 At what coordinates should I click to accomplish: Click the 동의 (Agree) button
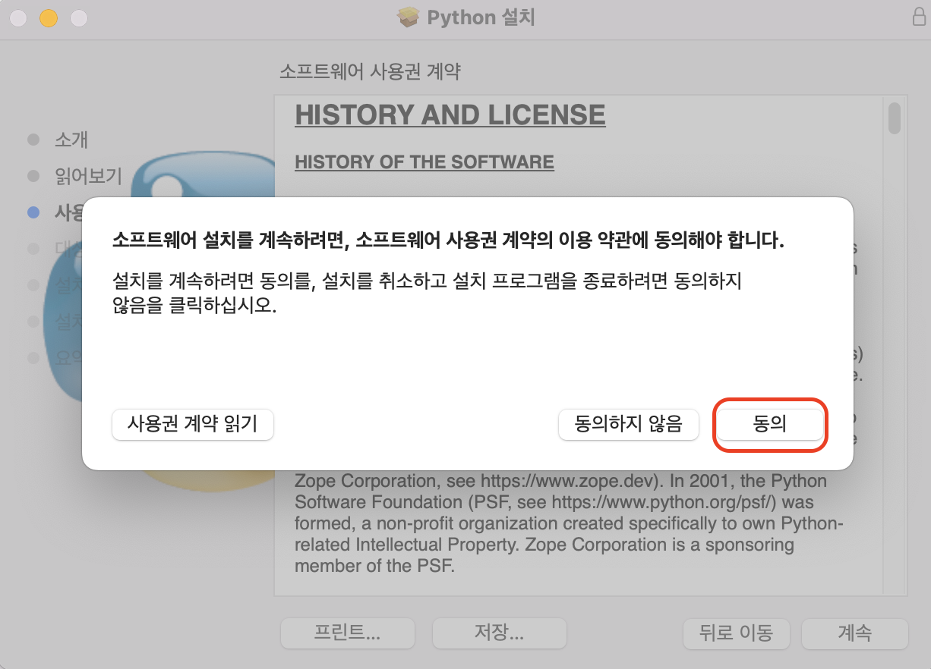(770, 425)
